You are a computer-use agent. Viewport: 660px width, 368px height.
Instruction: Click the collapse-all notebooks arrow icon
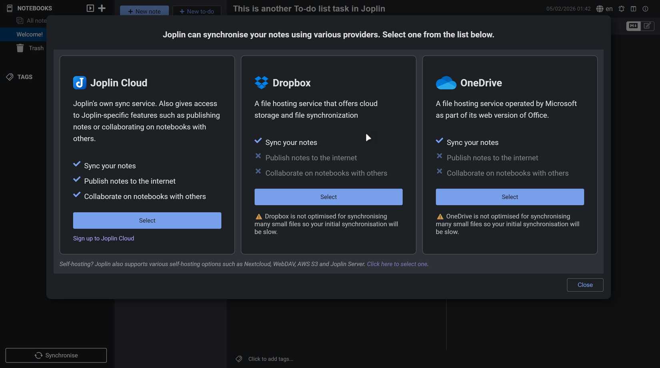90,8
